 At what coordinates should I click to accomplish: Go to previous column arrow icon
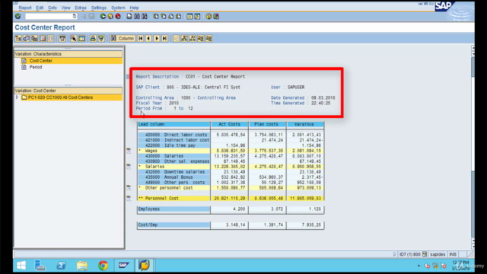point(148,38)
